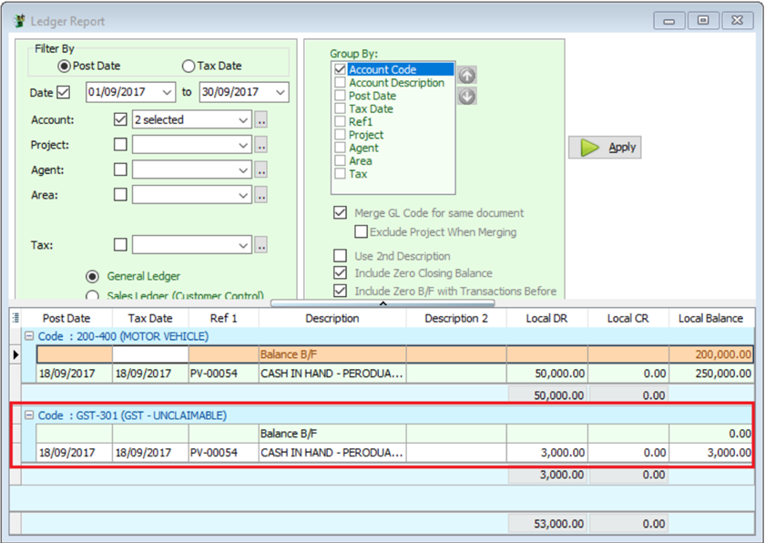Click the ellipsis button next to Agent field
765x543 pixels.
pos(260,169)
